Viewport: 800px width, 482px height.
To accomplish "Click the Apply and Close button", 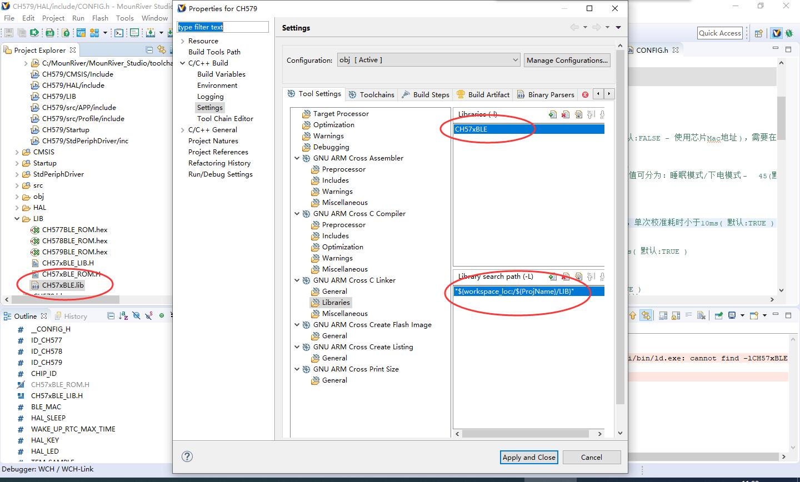I will click(x=529, y=457).
